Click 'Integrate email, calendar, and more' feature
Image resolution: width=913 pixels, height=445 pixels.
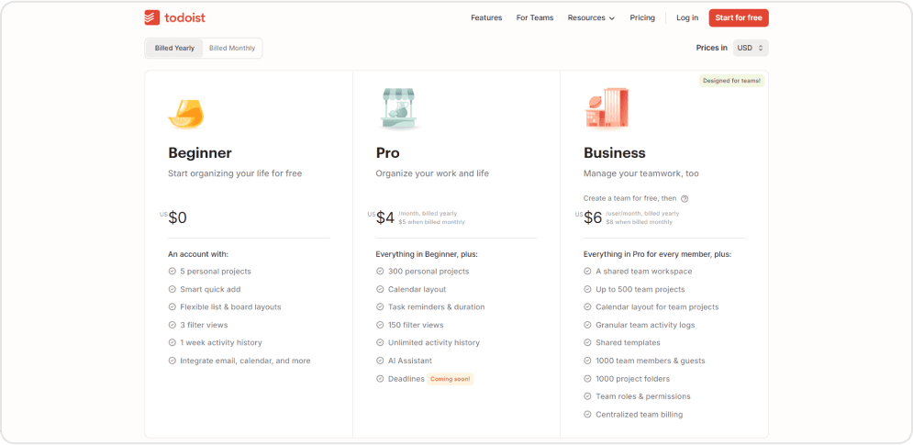pyautogui.click(x=245, y=362)
